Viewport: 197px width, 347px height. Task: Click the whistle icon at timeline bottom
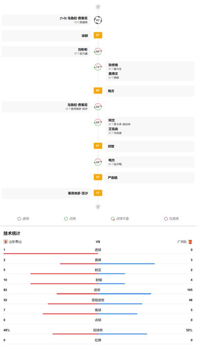[x=98, y=207]
